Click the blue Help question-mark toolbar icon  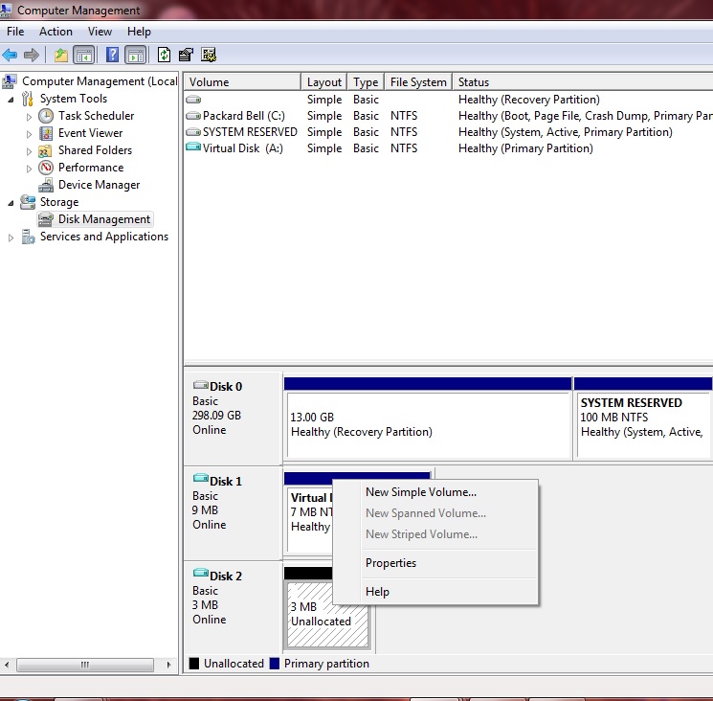(112, 56)
